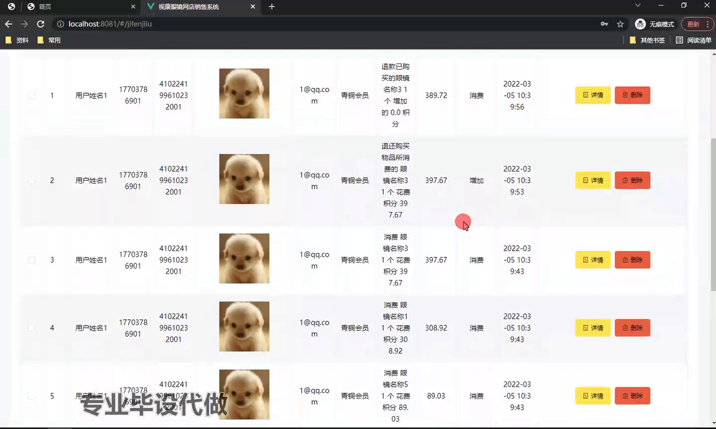Click the 308.92 points value
Image resolution: width=716 pixels, height=429 pixels.
coord(436,328)
